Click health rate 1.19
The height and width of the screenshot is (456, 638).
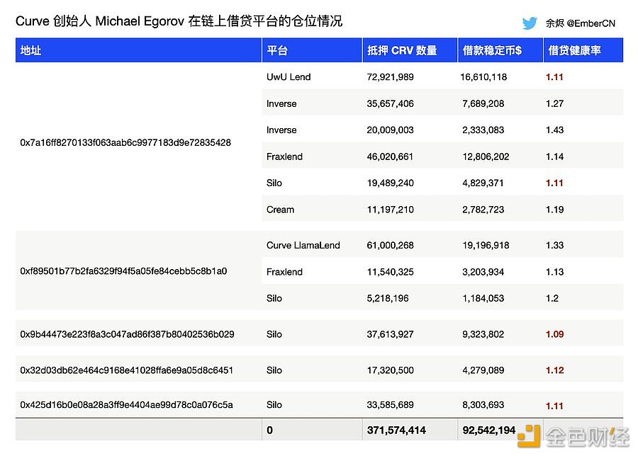tap(554, 210)
